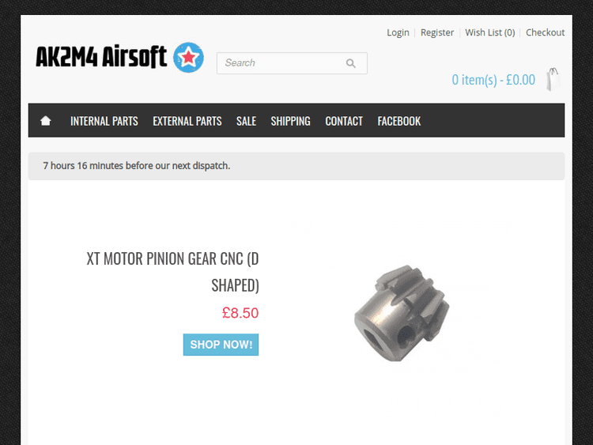Visit the Facebook link in navigation
The height and width of the screenshot is (445, 593).
tap(399, 121)
